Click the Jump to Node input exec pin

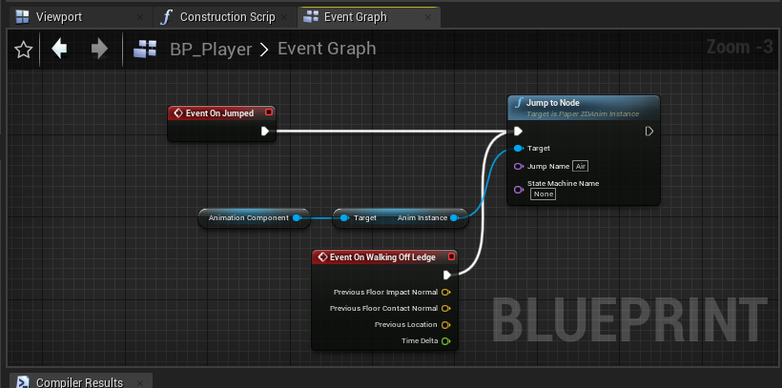(518, 132)
